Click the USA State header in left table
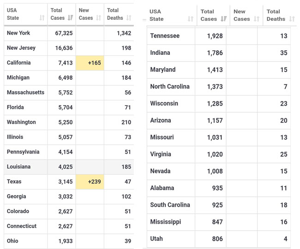The image size is (300, 249). [x=13, y=14]
